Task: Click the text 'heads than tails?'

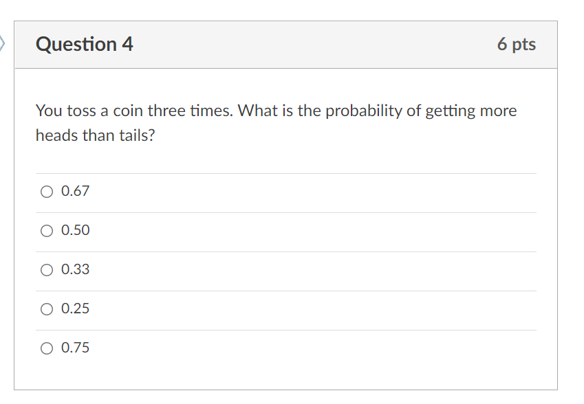Action: (96, 135)
